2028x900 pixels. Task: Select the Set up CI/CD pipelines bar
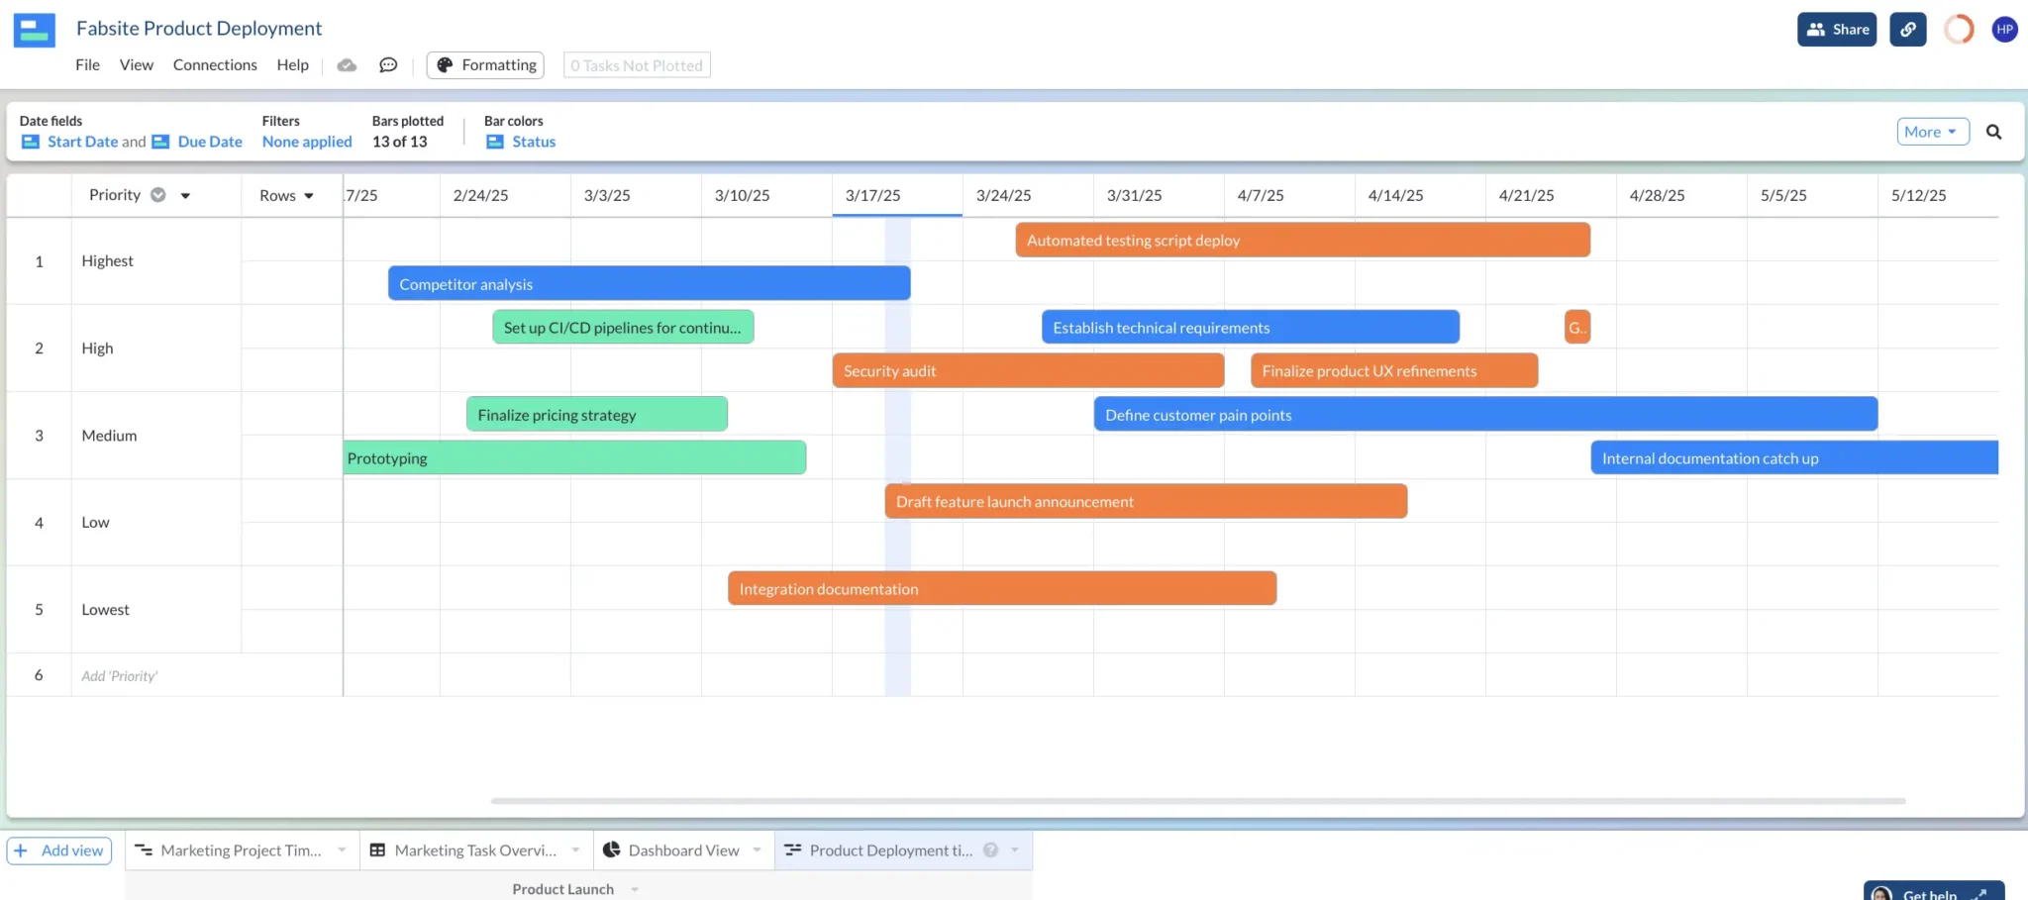coord(623,328)
